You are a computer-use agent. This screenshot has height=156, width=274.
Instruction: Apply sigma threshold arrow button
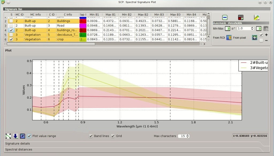pyautogui.click(x=259, y=28)
